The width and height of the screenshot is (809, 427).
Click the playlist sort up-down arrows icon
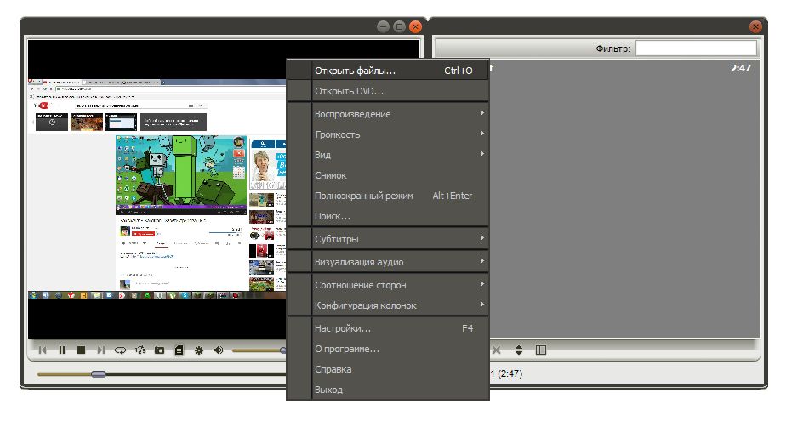pyautogui.click(x=519, y=350)
